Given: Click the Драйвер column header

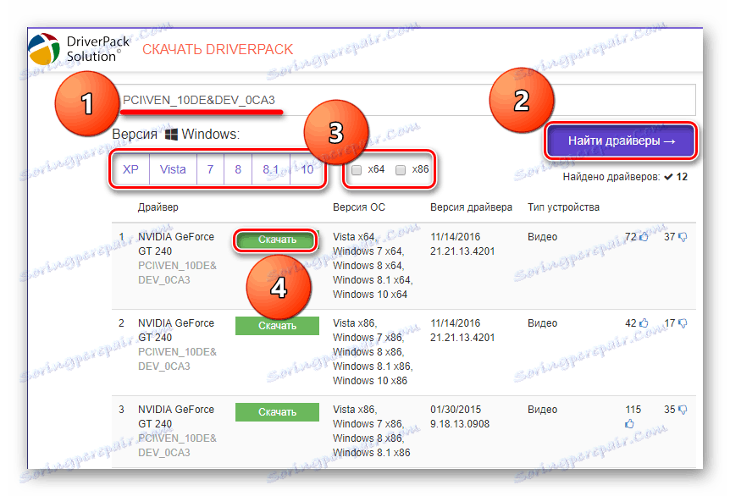Looking at the screenshot, I should [x=158, y=207].
